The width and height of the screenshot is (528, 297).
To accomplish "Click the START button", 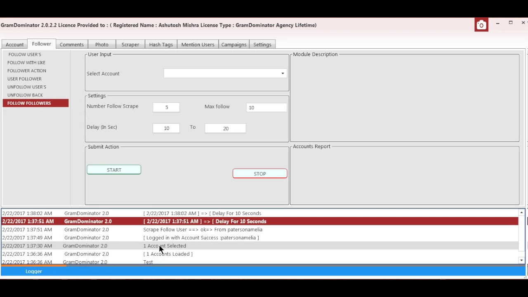I will tap(114, 170).
